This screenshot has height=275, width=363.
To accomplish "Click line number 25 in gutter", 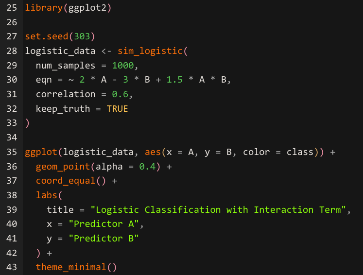I will pyautogui.click(x=12, y=8).
